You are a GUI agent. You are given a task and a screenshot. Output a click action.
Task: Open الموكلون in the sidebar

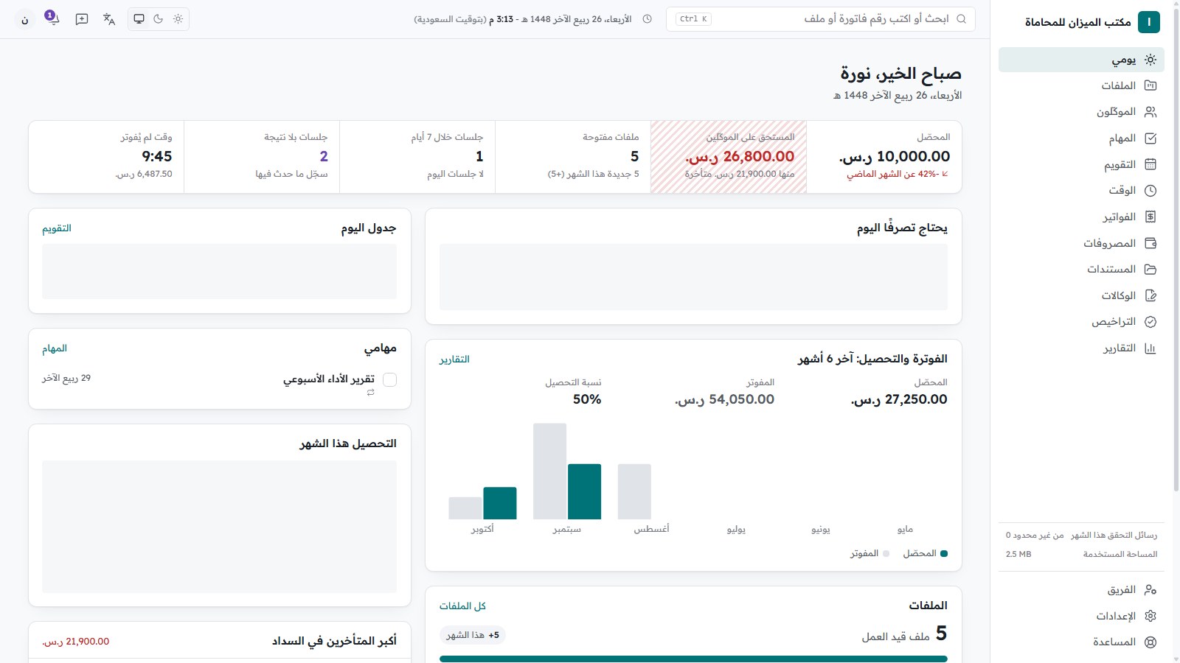pos(1081,112)
